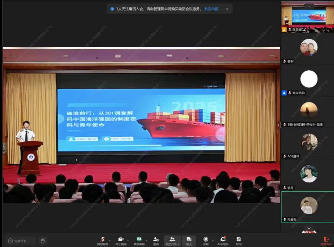Select 黎明's participant video tile
This screenshot has height=247, width=334.
click(x=308, y=49)
